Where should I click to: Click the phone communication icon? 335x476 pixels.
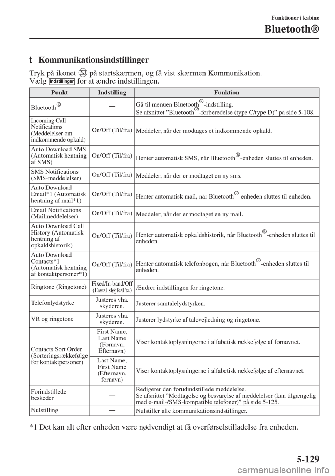point(83,73)
